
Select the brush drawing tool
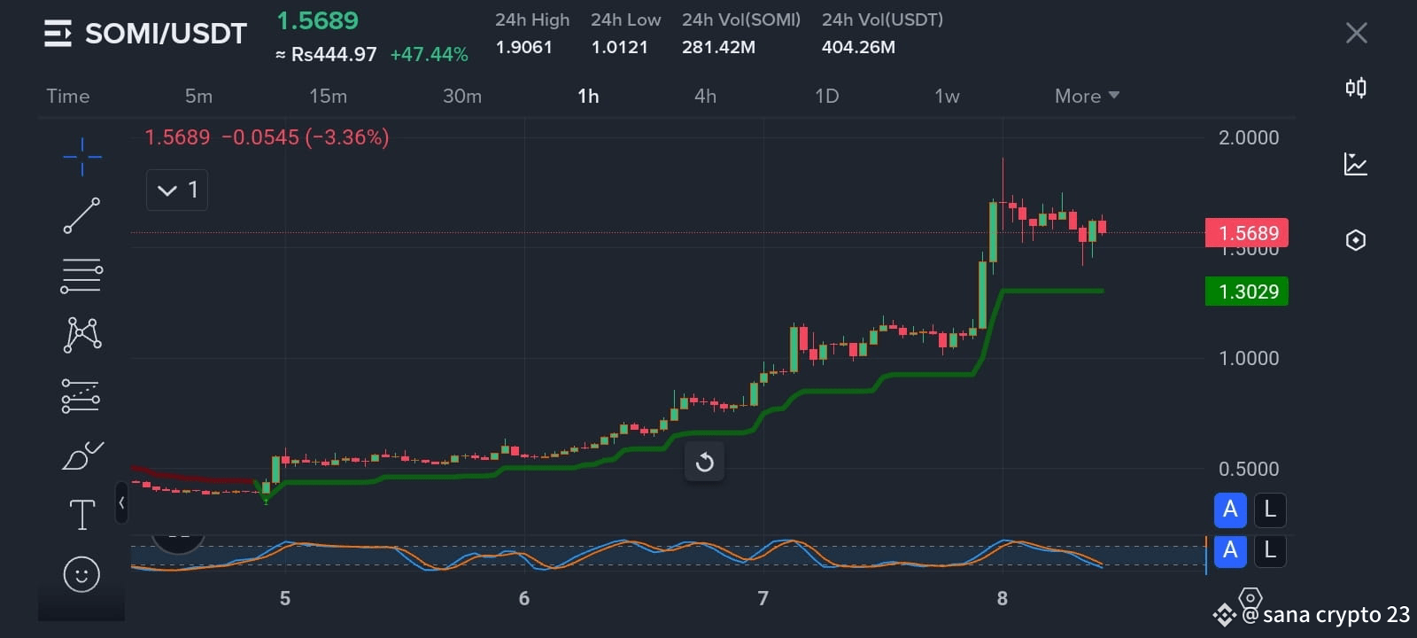(82, 455)
